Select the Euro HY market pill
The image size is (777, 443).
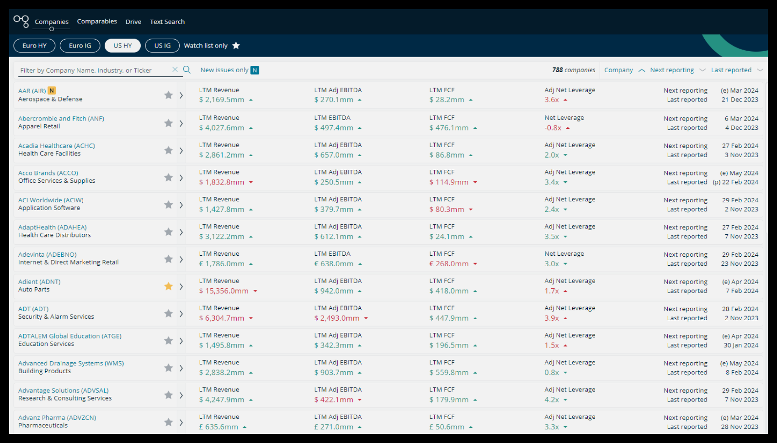tap(35, 46)
